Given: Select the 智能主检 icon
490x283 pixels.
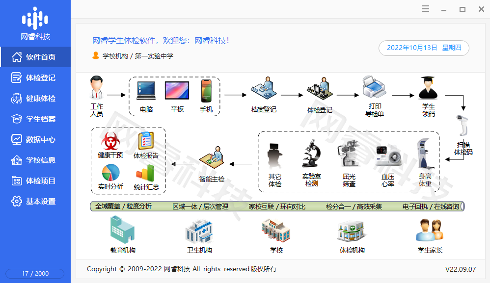Looking at the screenshot, I should tap(212, 158).
